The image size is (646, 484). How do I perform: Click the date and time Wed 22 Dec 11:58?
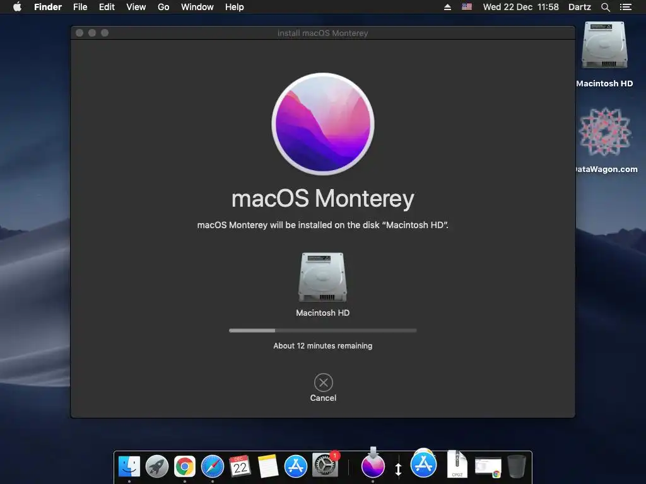(x=520, y=7)
